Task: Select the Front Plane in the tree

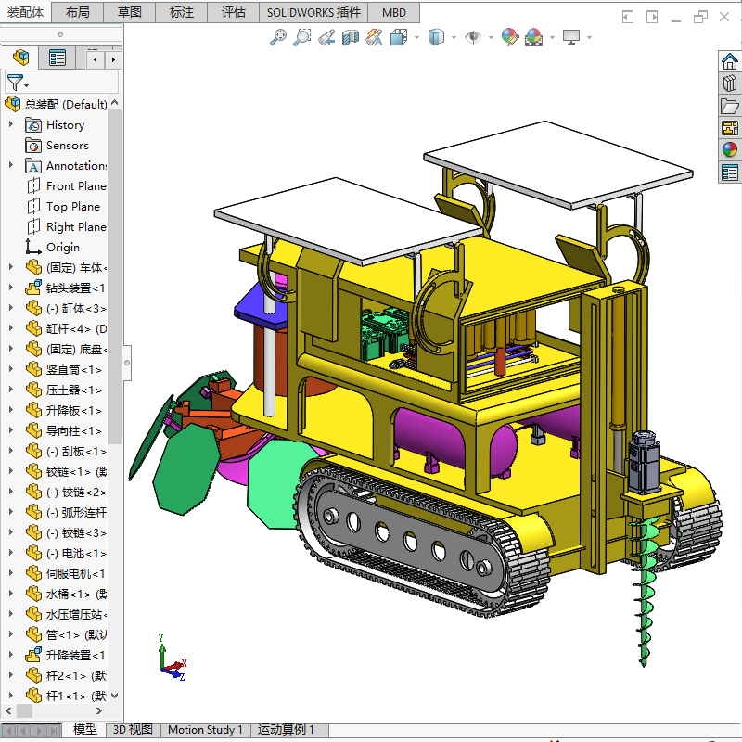Action: [70, 185]
